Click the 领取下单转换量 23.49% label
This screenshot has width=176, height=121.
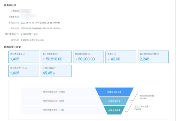141,108
